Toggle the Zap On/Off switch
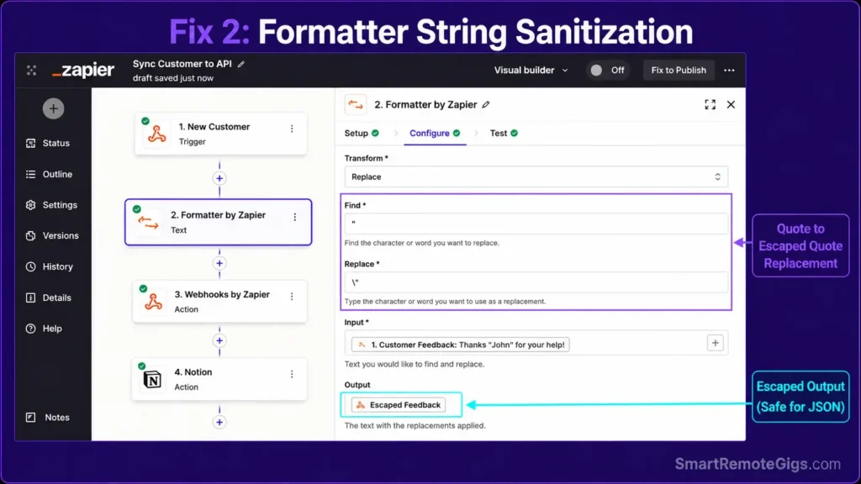Image resolution: width=861 pixels, height=484 pixels. (x=607, y=71)
